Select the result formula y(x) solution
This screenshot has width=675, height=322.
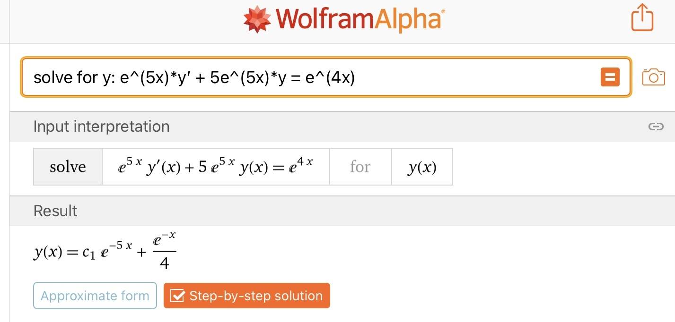coord(105,252)
